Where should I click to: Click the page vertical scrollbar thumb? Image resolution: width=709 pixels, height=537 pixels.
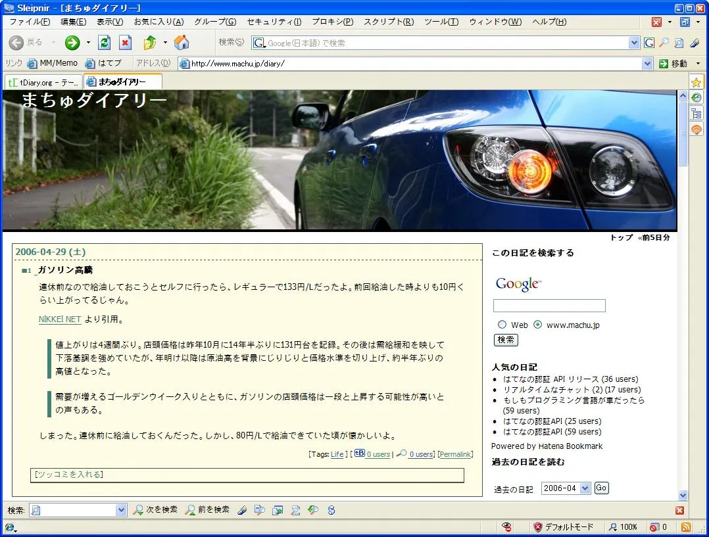(683, 135)
